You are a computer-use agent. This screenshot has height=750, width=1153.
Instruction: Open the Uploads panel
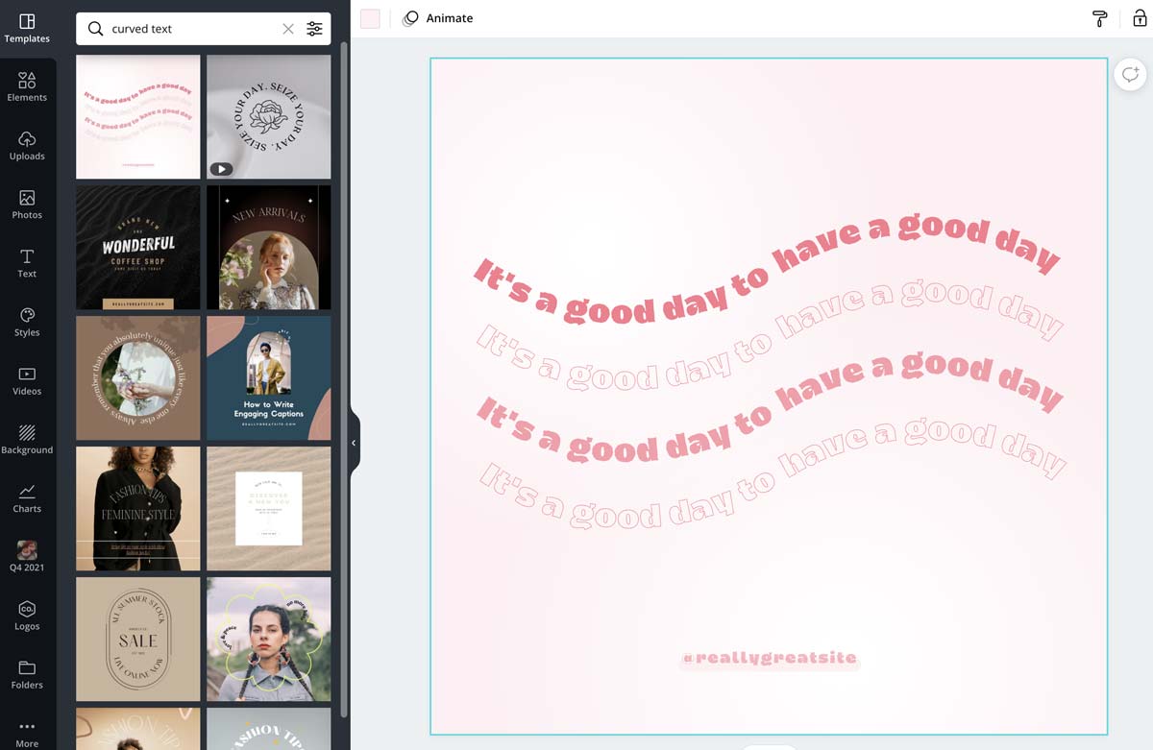pos(27,146)
